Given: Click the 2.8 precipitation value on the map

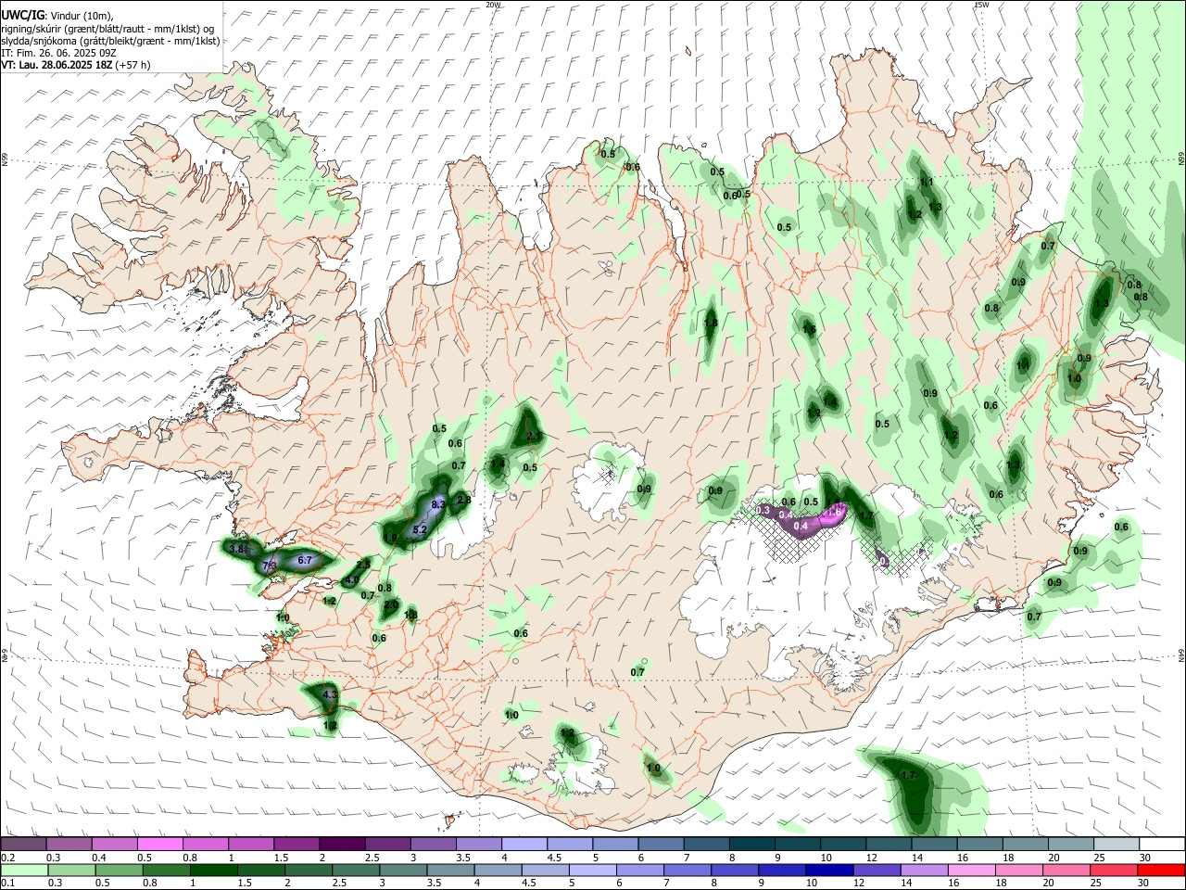Looking at the screenshot, I should 464,501.
